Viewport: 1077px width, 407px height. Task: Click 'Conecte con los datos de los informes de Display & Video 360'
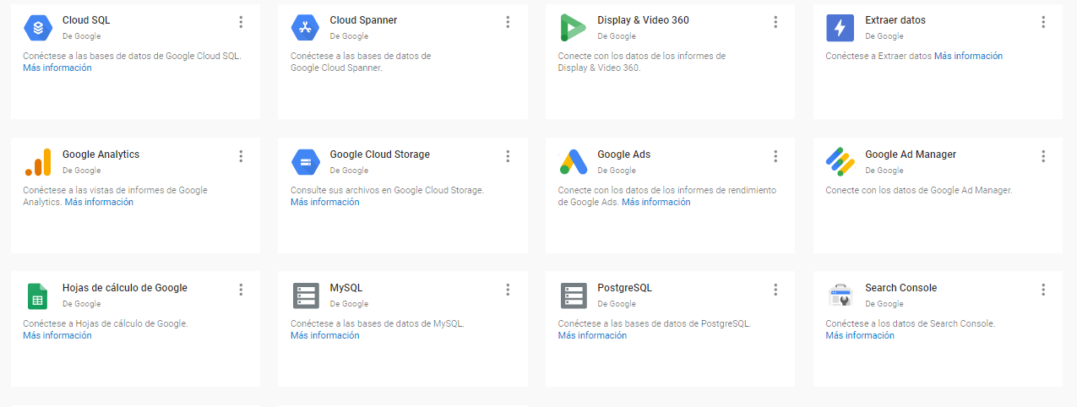tap(642, 62)
